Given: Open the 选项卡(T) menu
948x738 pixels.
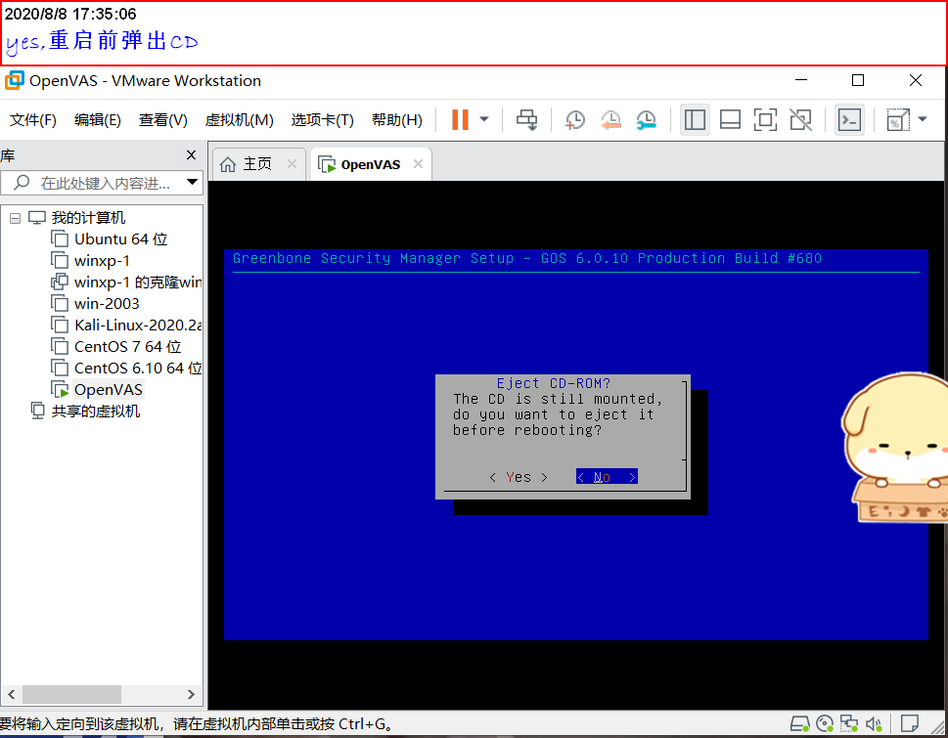Looking at the screenshot, I should [322, 119].
